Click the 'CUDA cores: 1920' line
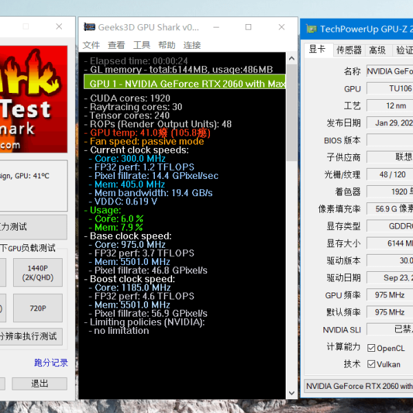This screenshot has height=413, width=413. pos(127,98)
